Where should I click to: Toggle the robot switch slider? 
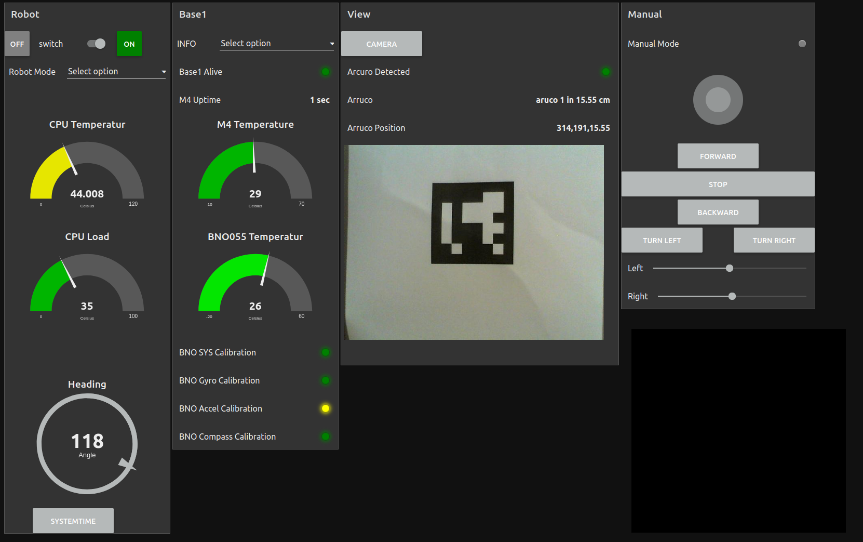pyautogui.click(x=97, y=44)
